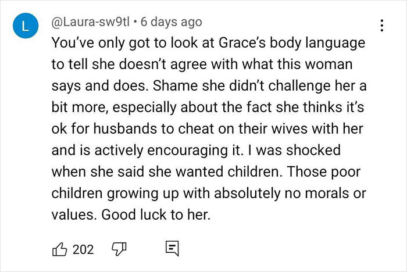Click the phrase Good luck to her
The width and height of the screenshot is (407, 272).
coord(156,215)
